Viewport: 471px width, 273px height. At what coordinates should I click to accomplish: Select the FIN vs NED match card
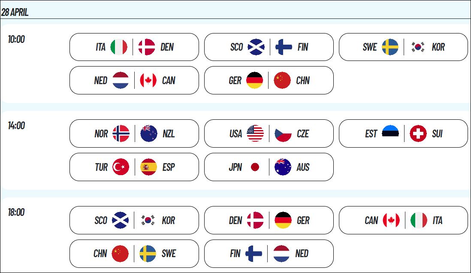point(269,253)
